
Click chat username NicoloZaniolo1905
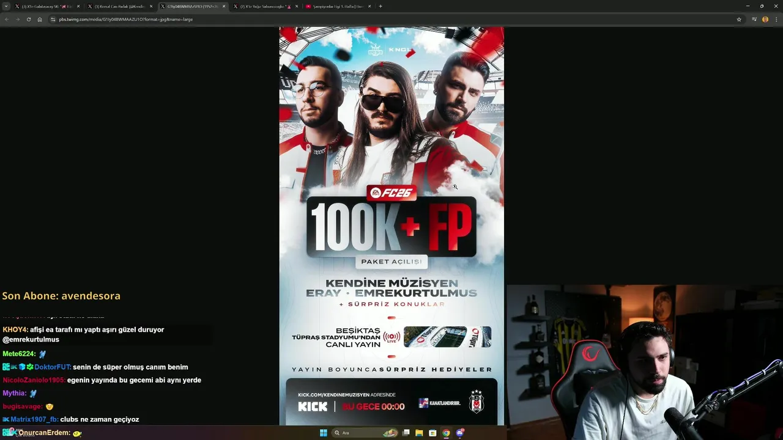click(34, 380)
